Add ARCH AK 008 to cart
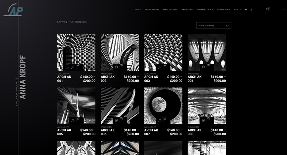This screenshot has width=287, height=155. (208, 118)
